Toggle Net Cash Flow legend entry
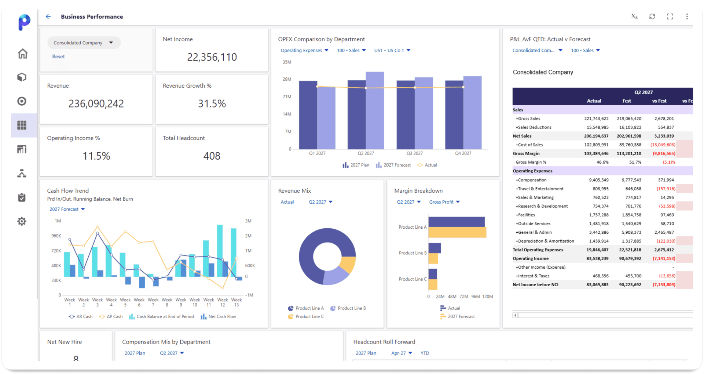The height and width of the screenshot is (374, 704). click(x=218, y=316)
